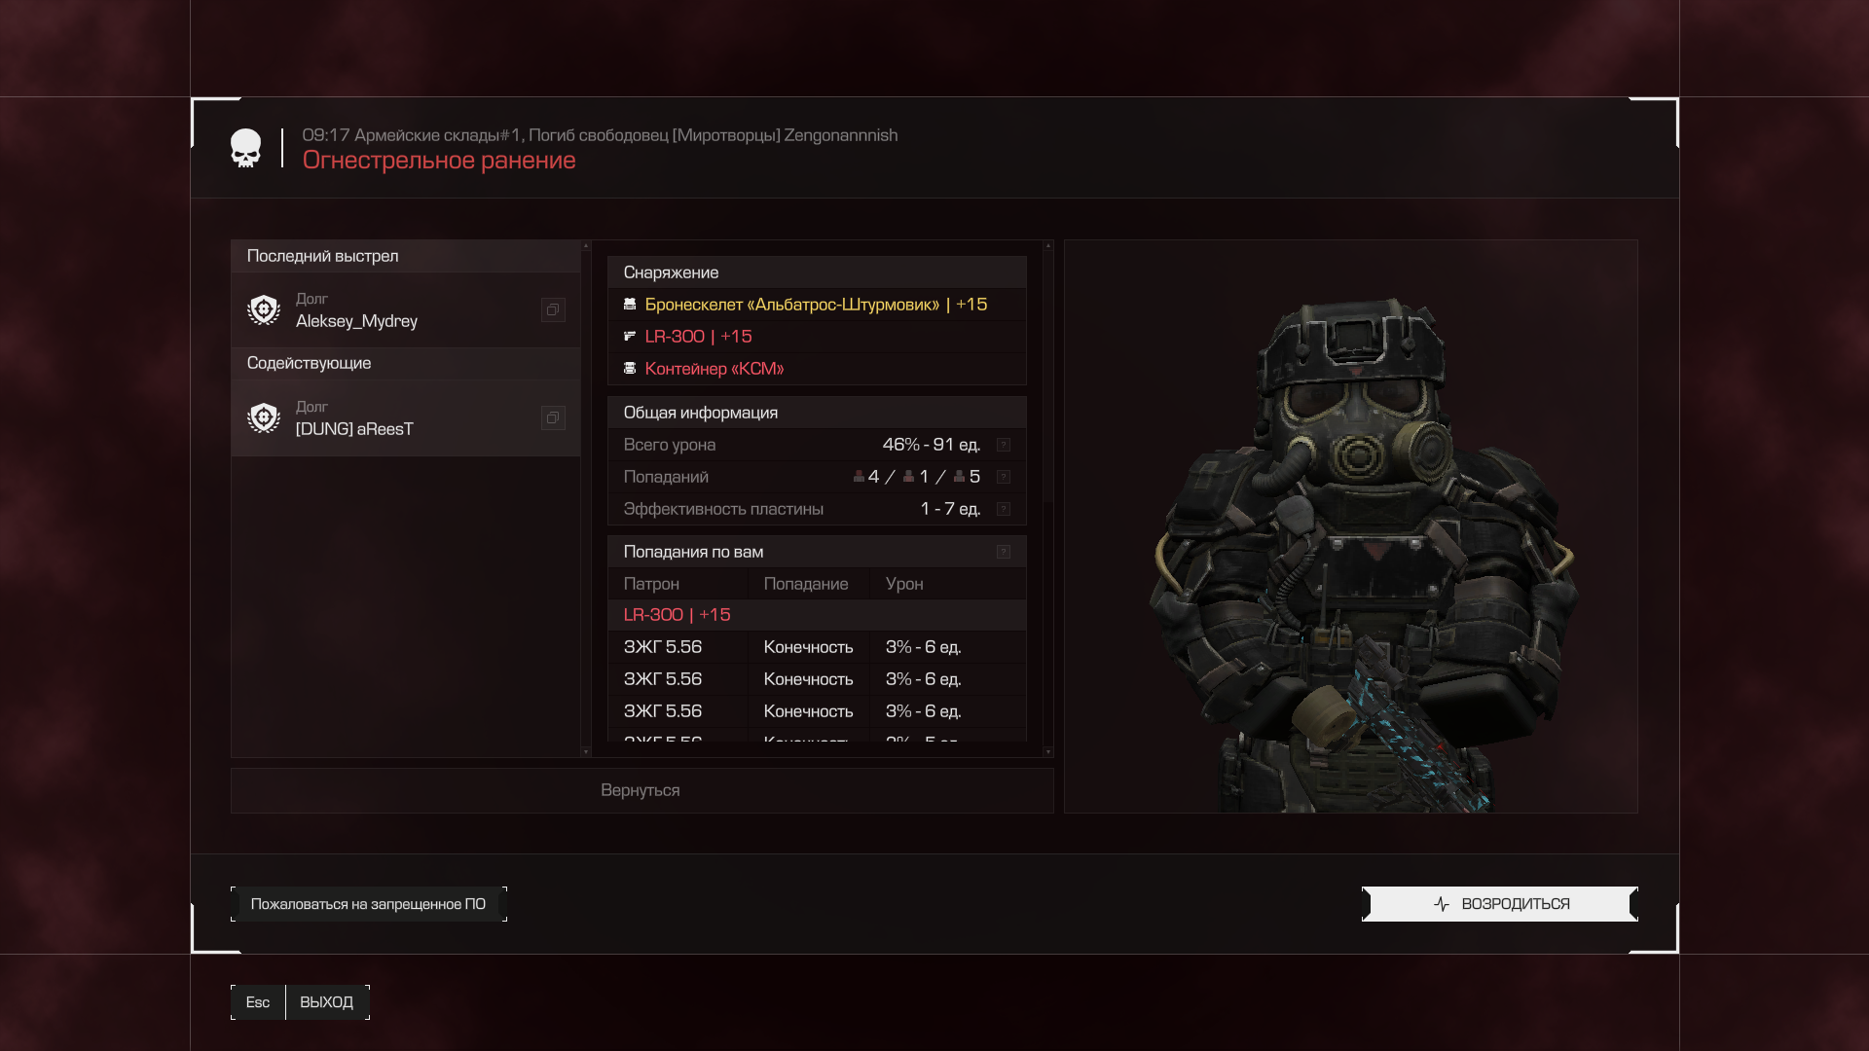
Task: Click Общая информация section header
Action: [817, 413]
